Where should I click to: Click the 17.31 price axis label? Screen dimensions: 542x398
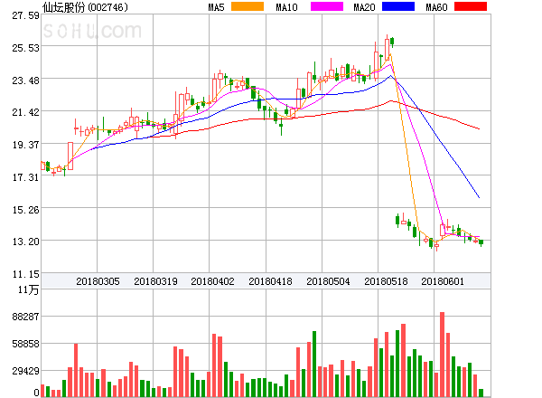click(x=25, y=177)
